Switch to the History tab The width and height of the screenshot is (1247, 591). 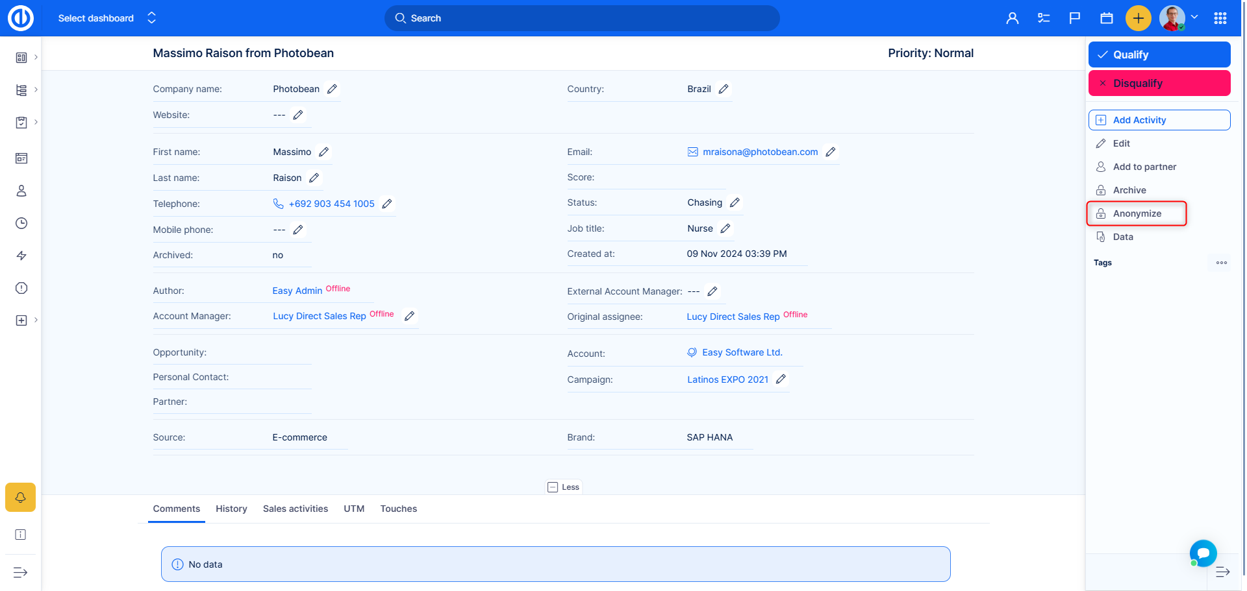tap(231, 509)
